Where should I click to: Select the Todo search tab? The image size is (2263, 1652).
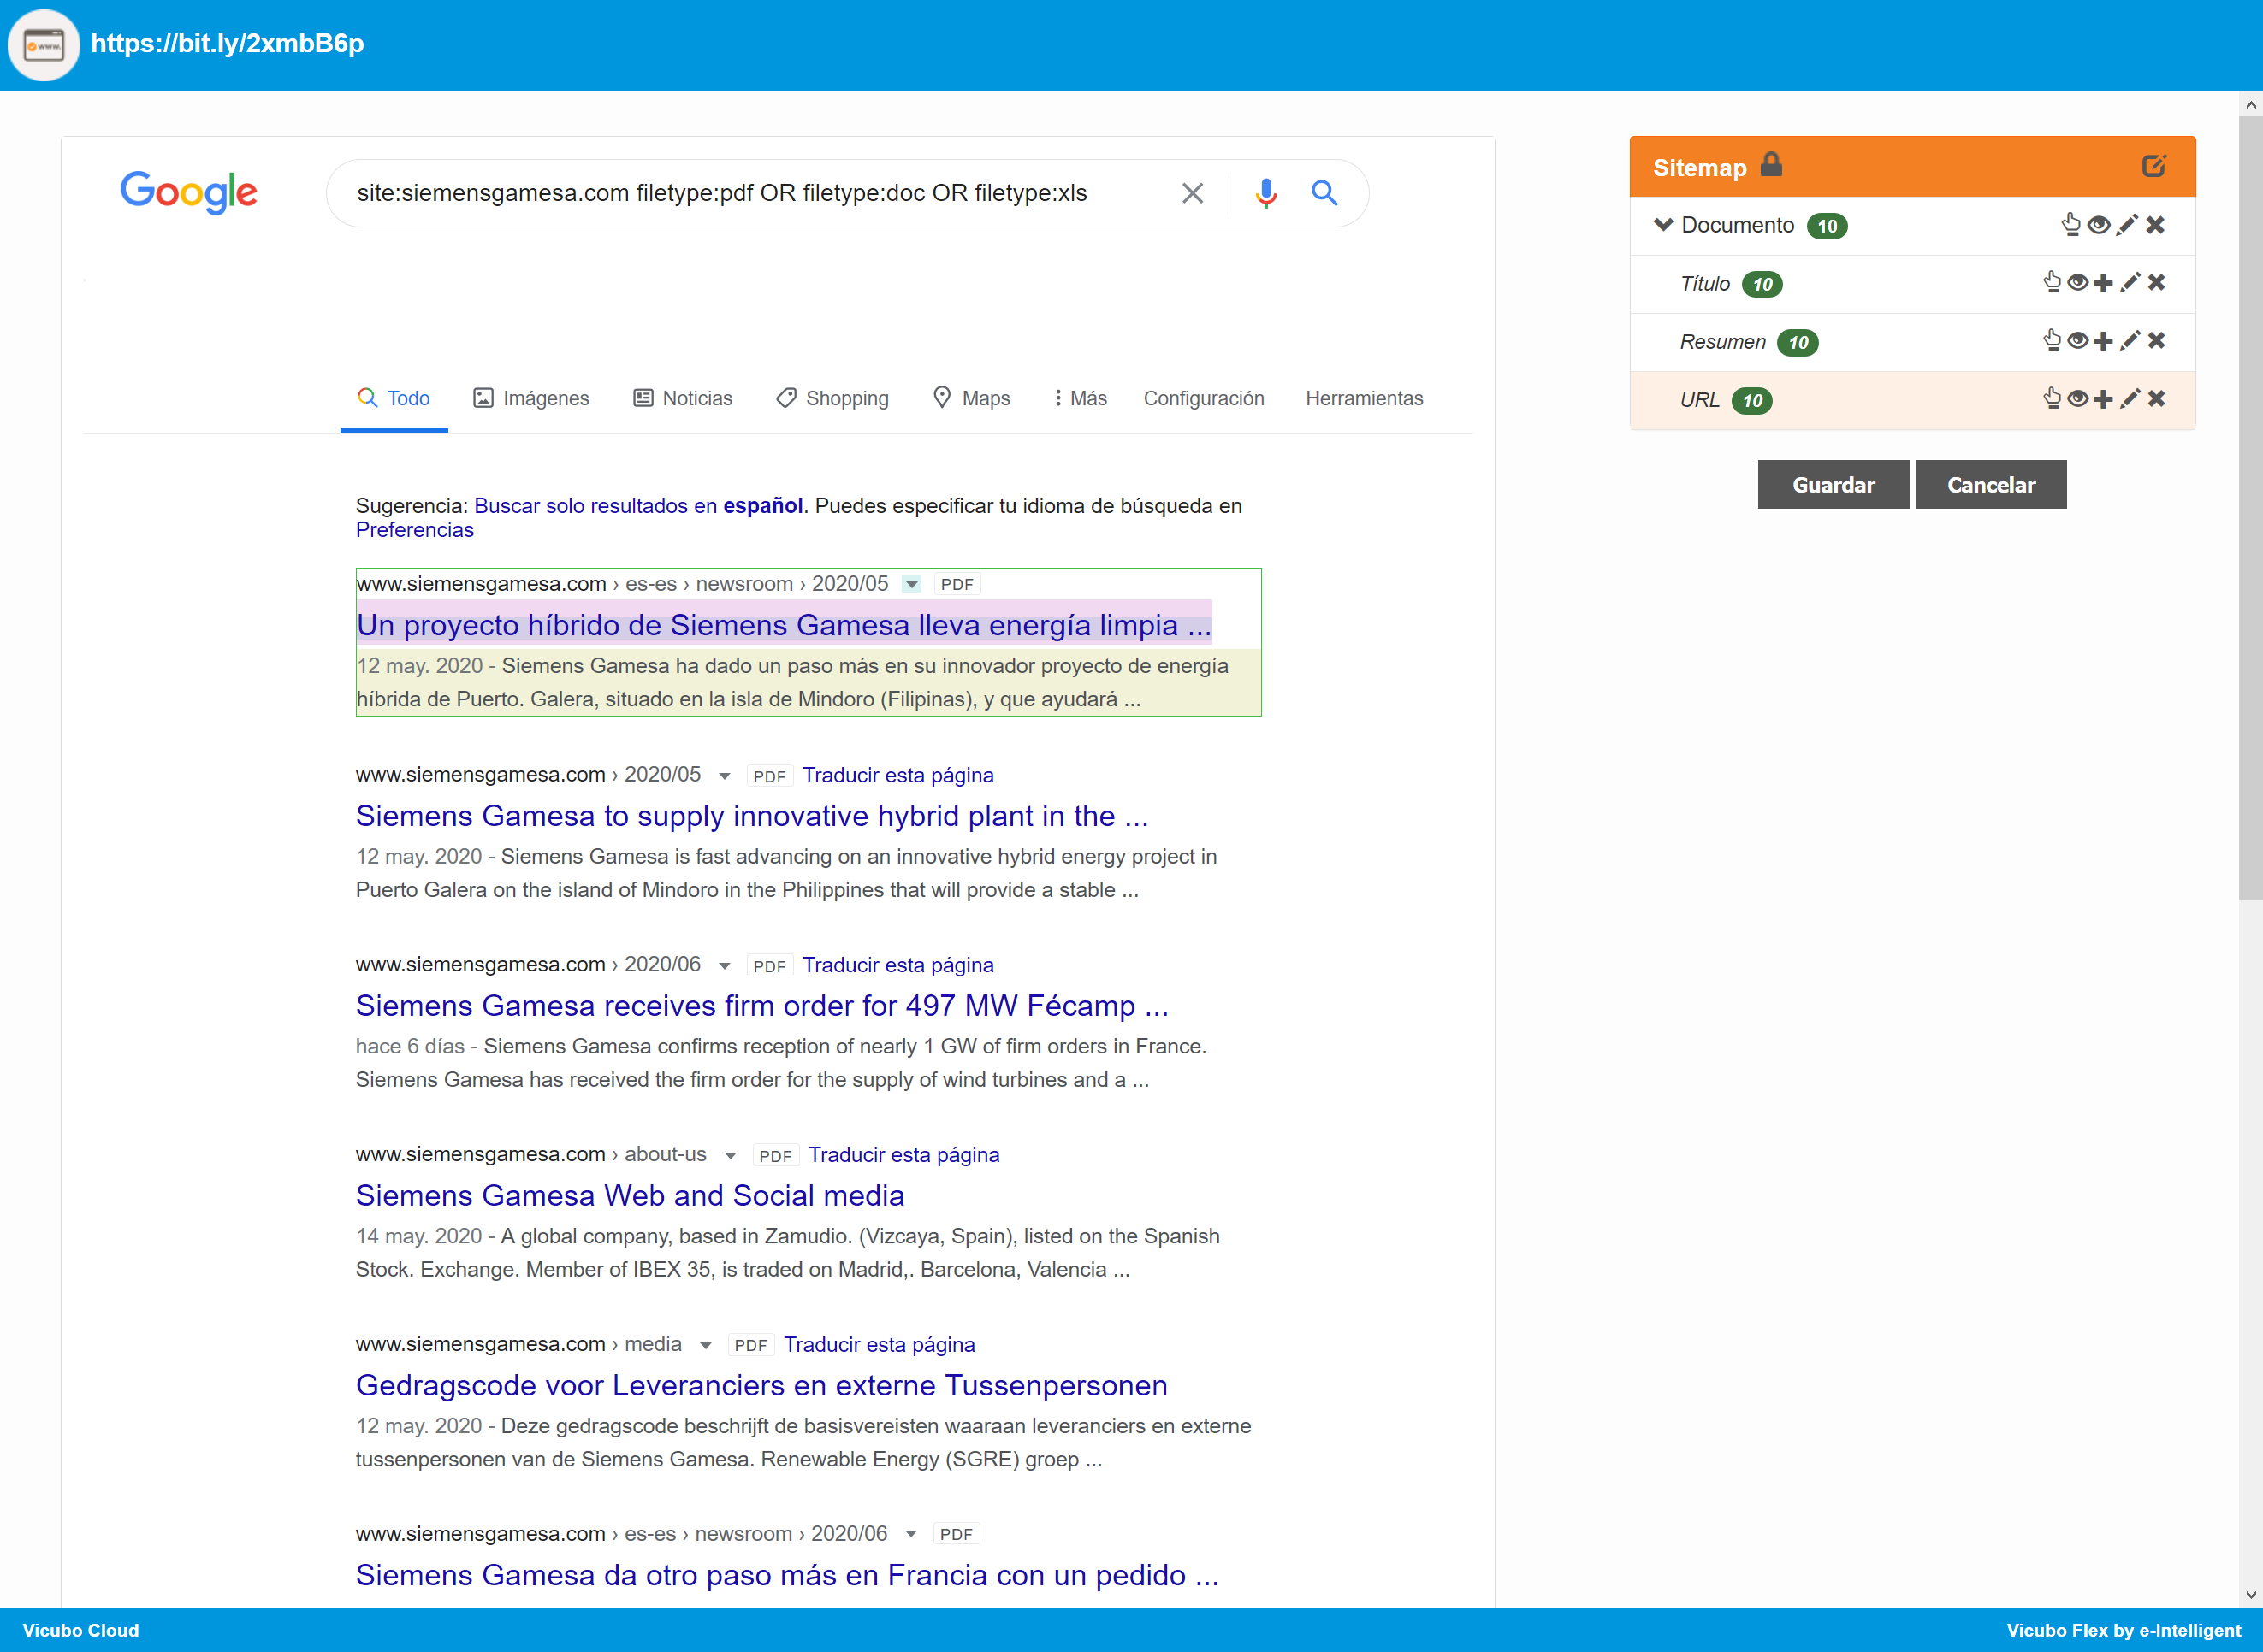point(394,398)
